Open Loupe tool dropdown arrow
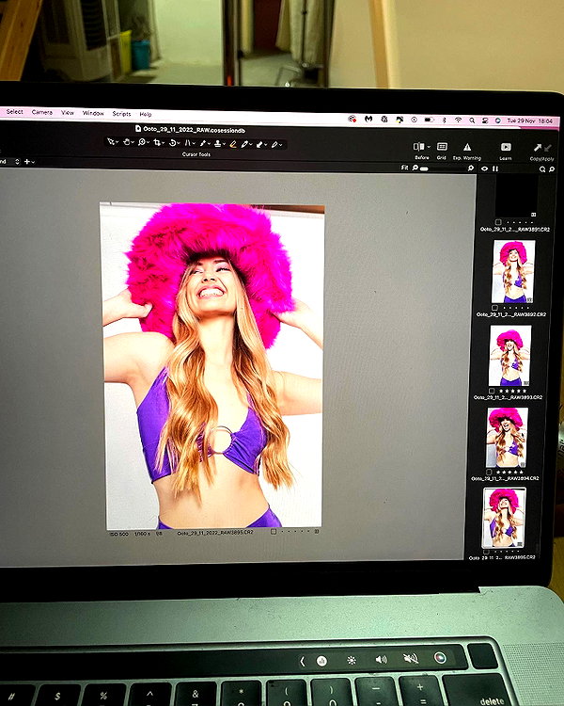This screenshot has height=706, width=564. coord(148,143)
